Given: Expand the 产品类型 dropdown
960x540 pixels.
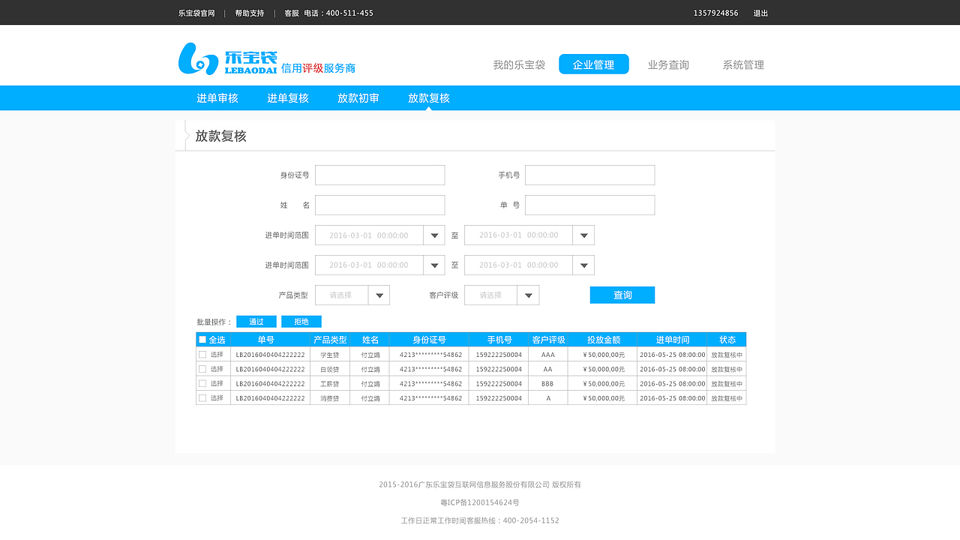Looking at the screenshot, I should point(352,295).
